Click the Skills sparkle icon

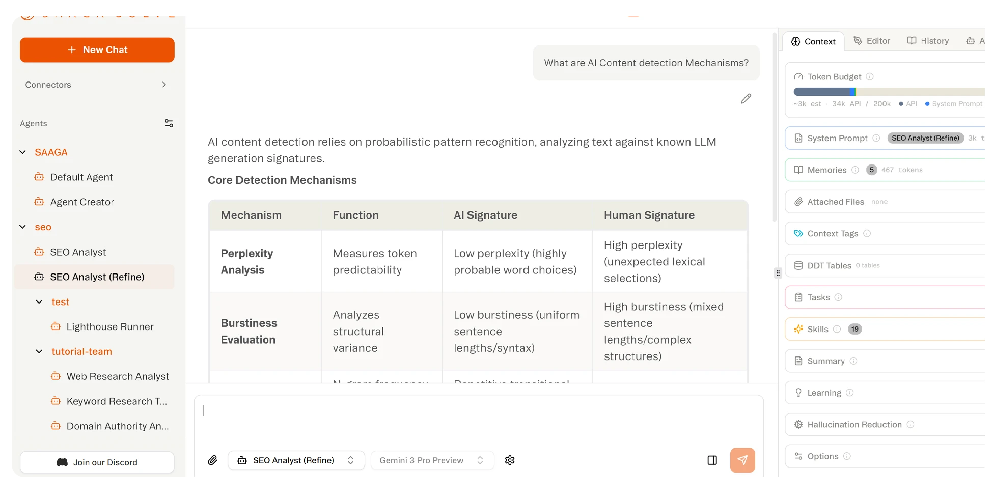798,329
